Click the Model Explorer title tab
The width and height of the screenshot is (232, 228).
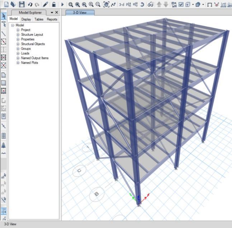[x=30, y=13]
